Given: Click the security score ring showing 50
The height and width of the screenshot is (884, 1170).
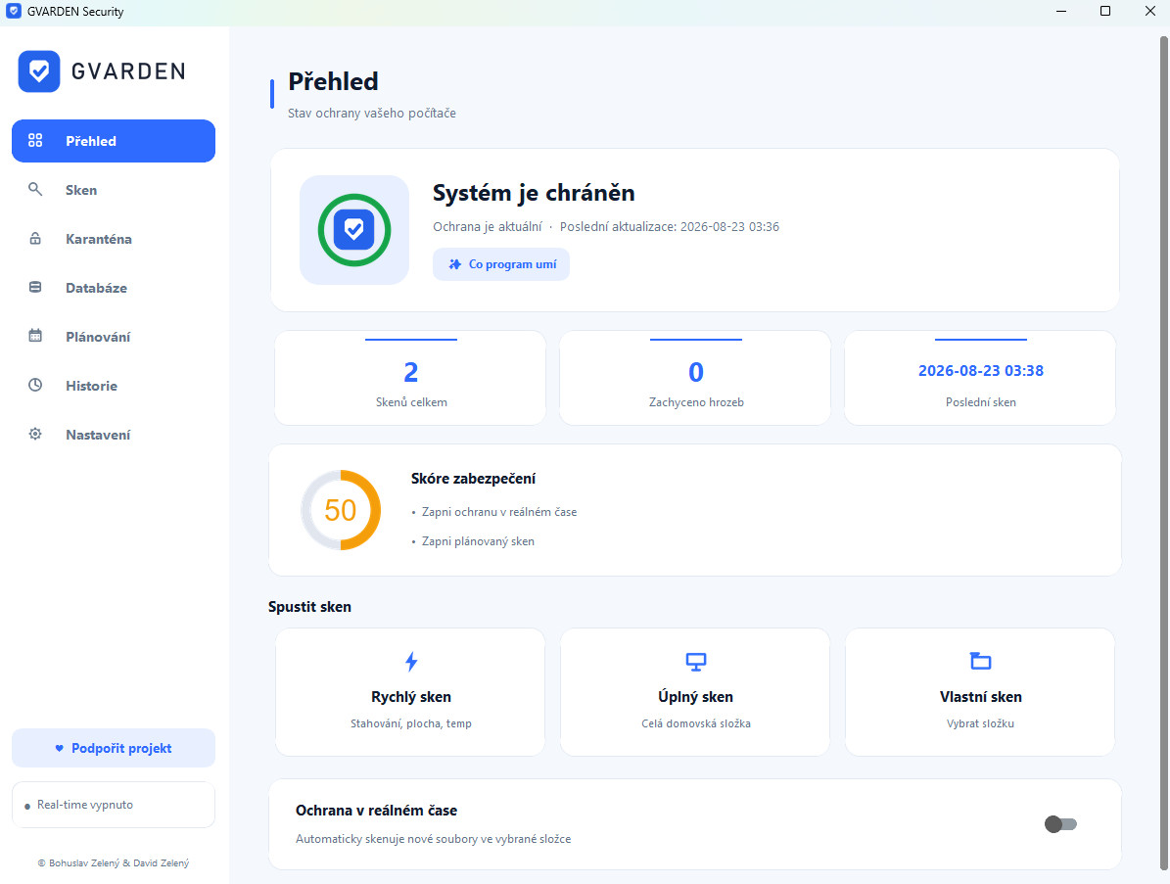Looking at the screenshot, I should pyautogui.click(x=341, y=510).
